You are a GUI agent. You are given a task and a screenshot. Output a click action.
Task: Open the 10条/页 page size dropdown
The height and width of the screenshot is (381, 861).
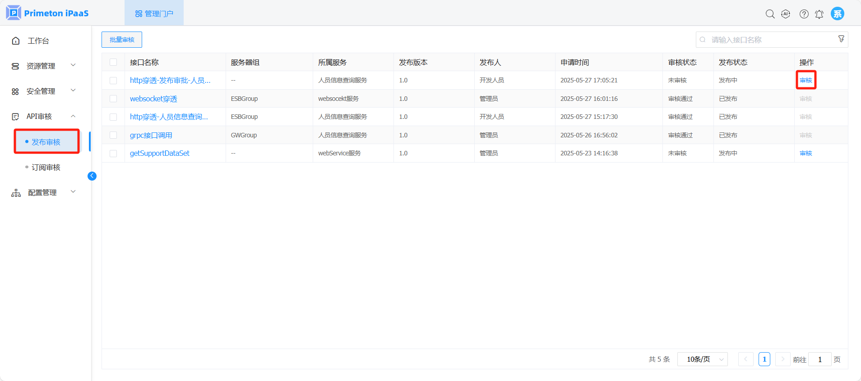pos(702,359)
